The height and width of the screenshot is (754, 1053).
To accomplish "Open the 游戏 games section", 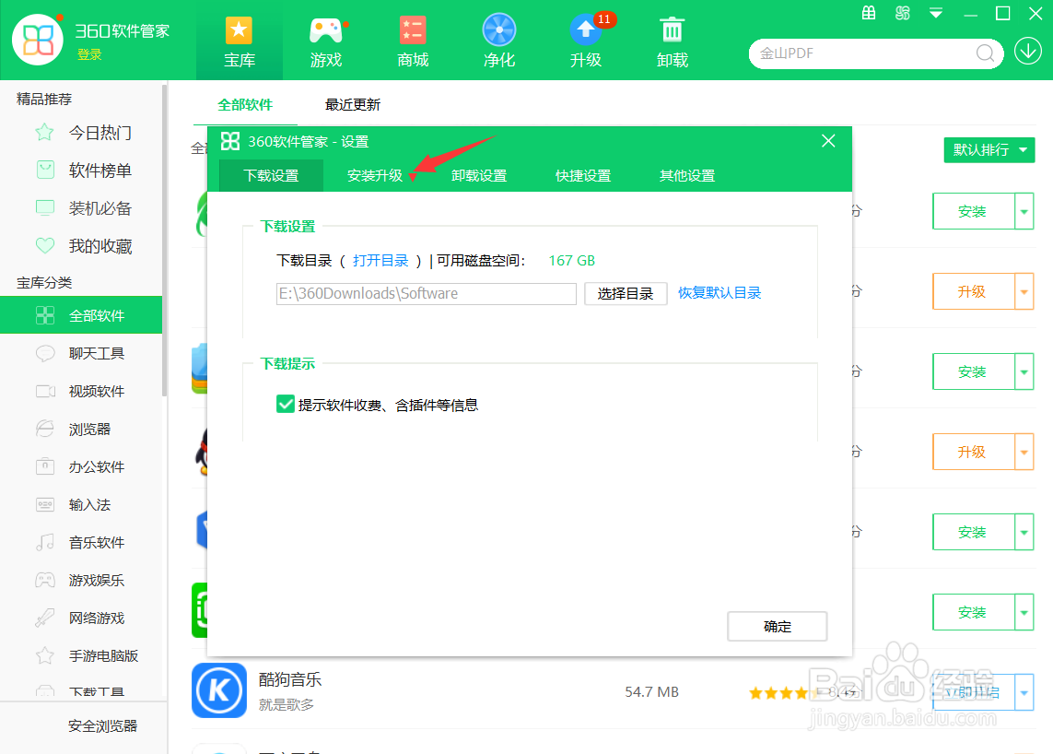I will [326, 41].
